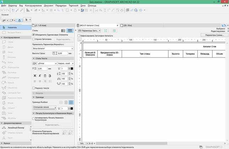Click the horizontal scrollbar of schedule
Image resolution: width=229 pixels, height=149 pixels.
132,143
